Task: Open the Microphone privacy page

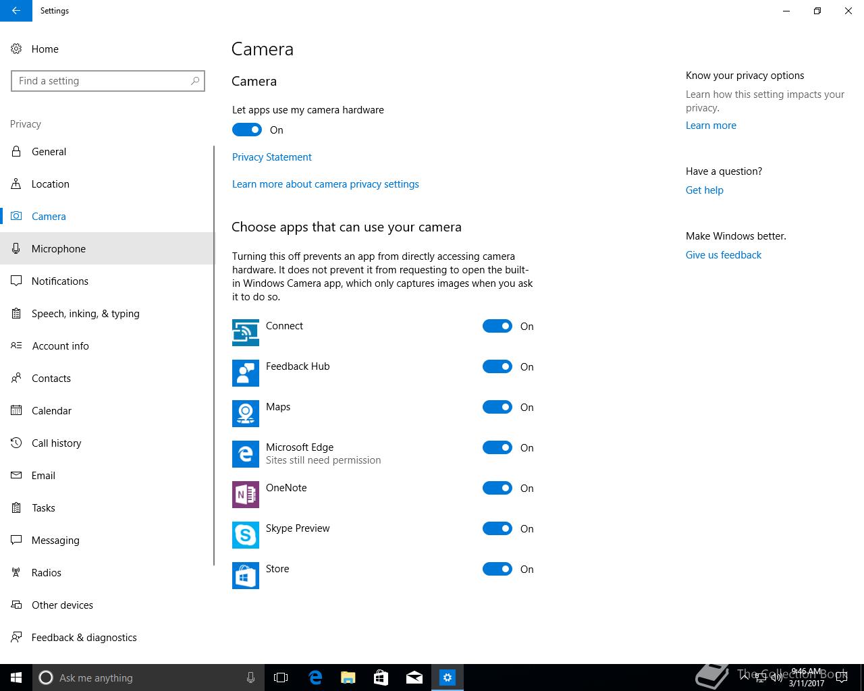Action: [107, 248]
